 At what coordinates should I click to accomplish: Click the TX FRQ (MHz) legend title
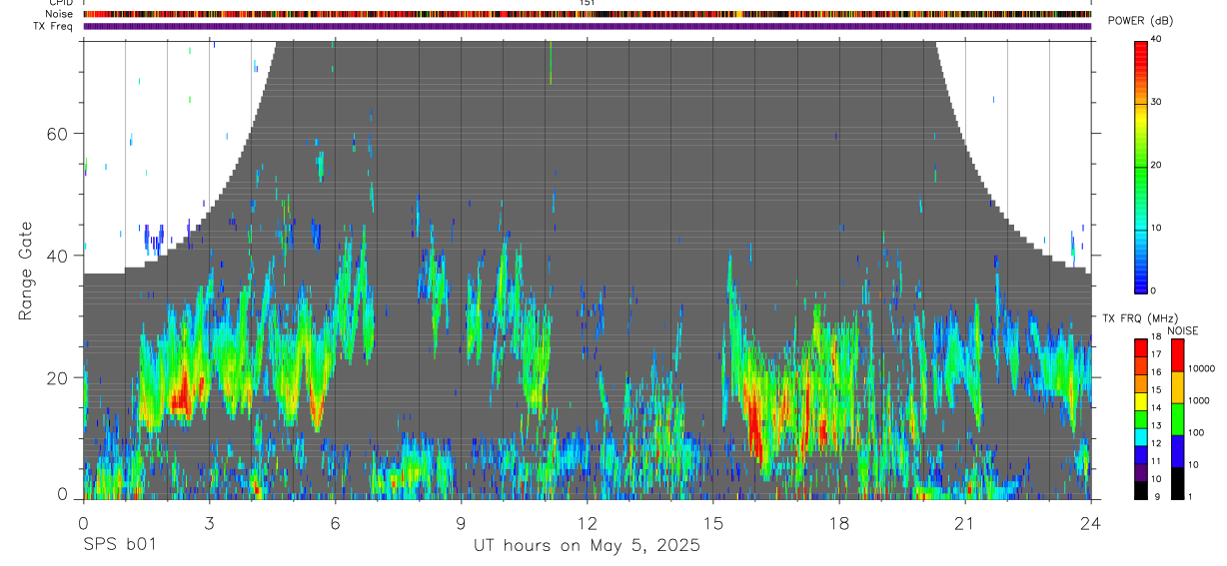coord(1140,317)
